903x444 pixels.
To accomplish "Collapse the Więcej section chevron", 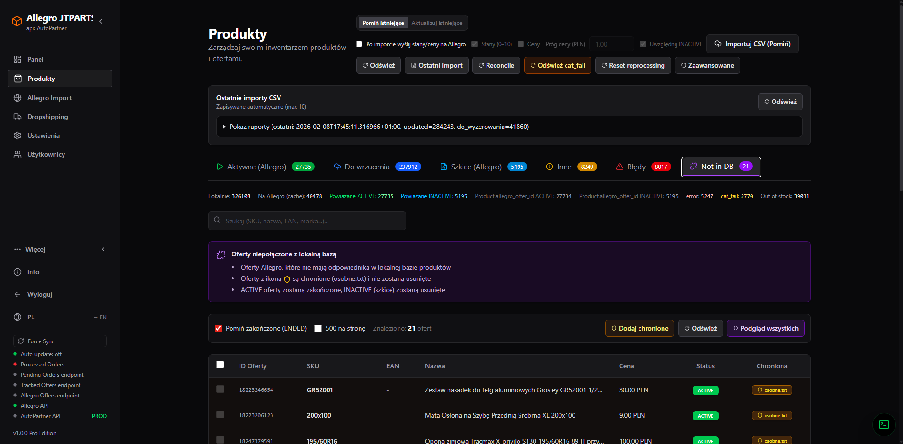I will tap(103, 249).
